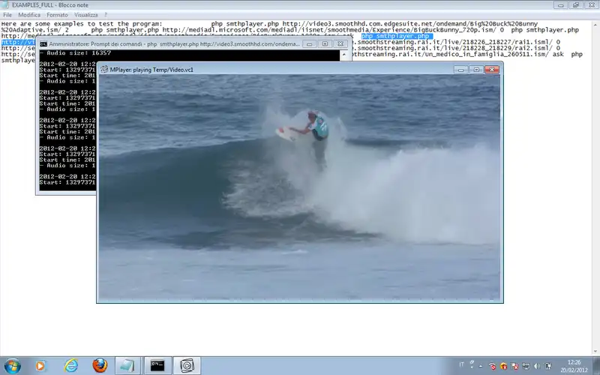This screenshot has width=600, height=375.
Task: Maximize the Command Prompt window
Action: tap(325, 44)
